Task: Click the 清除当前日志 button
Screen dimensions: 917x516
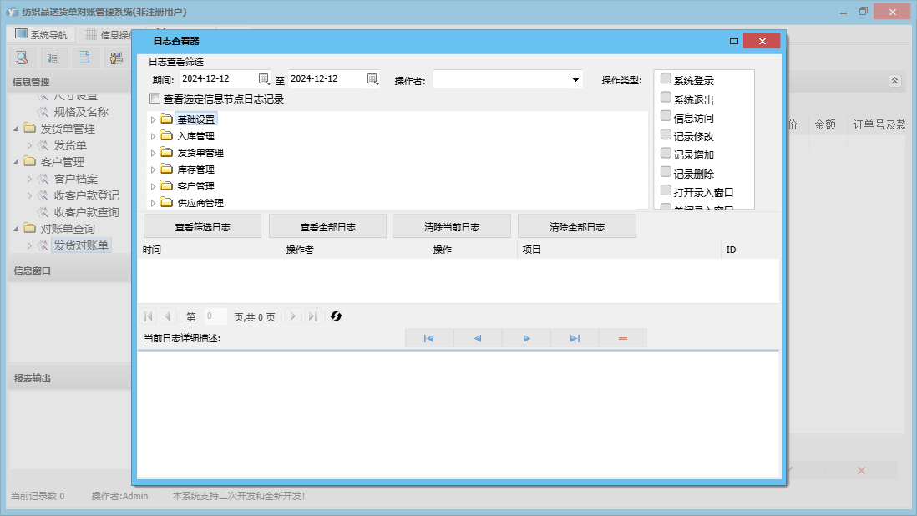Action: coord(452,227)
